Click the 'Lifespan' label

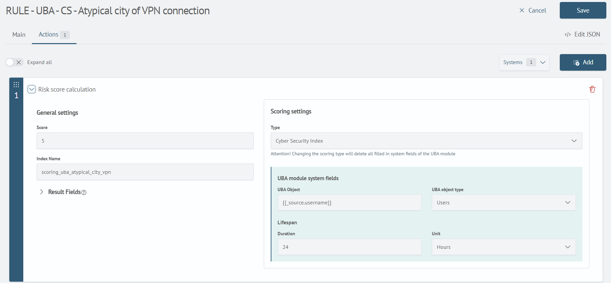(x=287, y=223)
